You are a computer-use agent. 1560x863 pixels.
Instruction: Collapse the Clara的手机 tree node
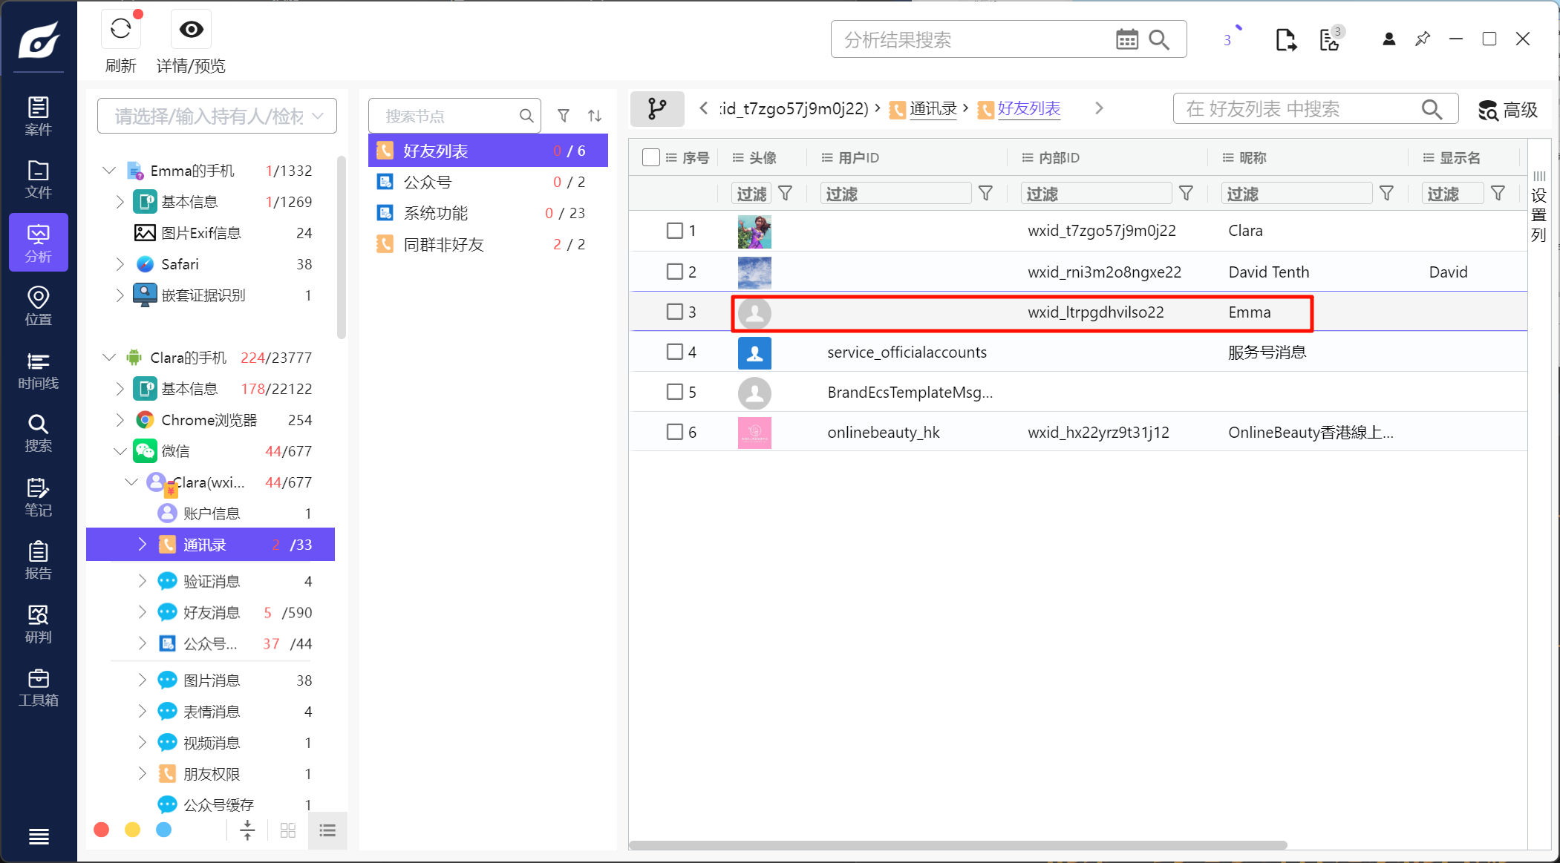[109, 358]
